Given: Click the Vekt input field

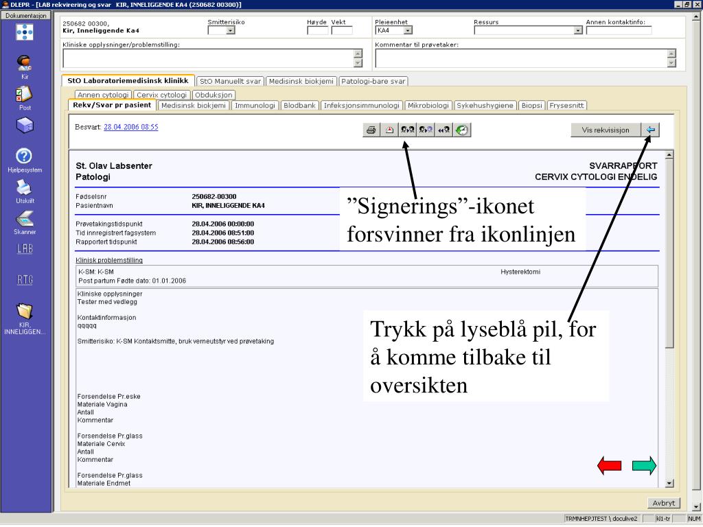Looking at the screenshot, I should tap(342, 30).
